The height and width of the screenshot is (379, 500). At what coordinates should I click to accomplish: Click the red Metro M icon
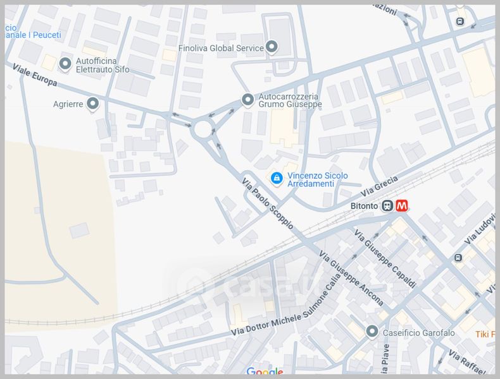point(401,205)
